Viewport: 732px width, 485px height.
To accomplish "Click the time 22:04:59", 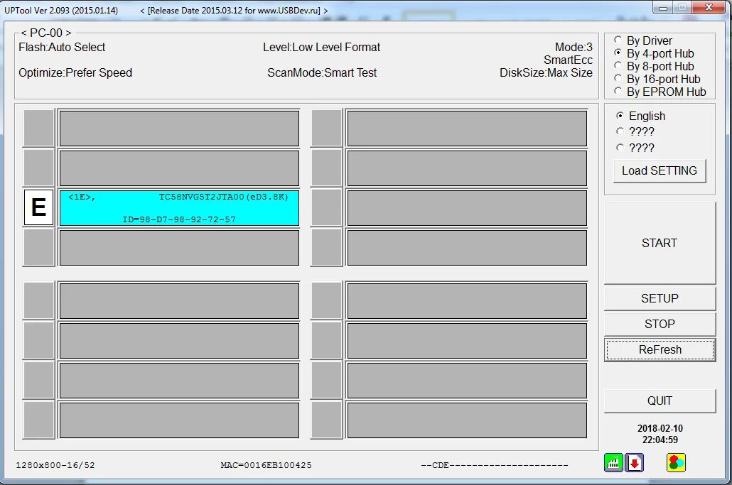I will click(x=660, y=440).
